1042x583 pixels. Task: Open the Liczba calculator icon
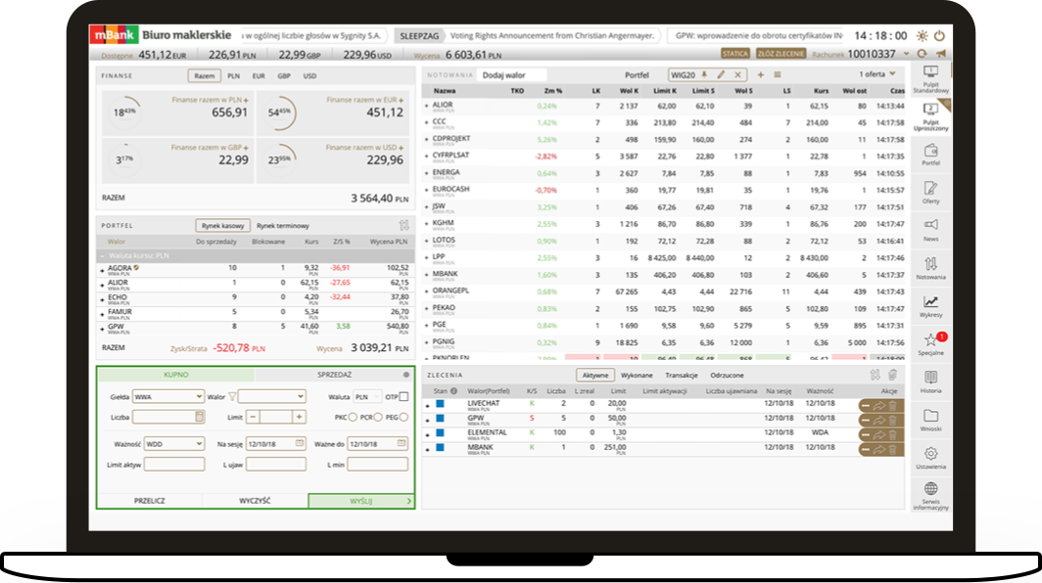point(199,417)
